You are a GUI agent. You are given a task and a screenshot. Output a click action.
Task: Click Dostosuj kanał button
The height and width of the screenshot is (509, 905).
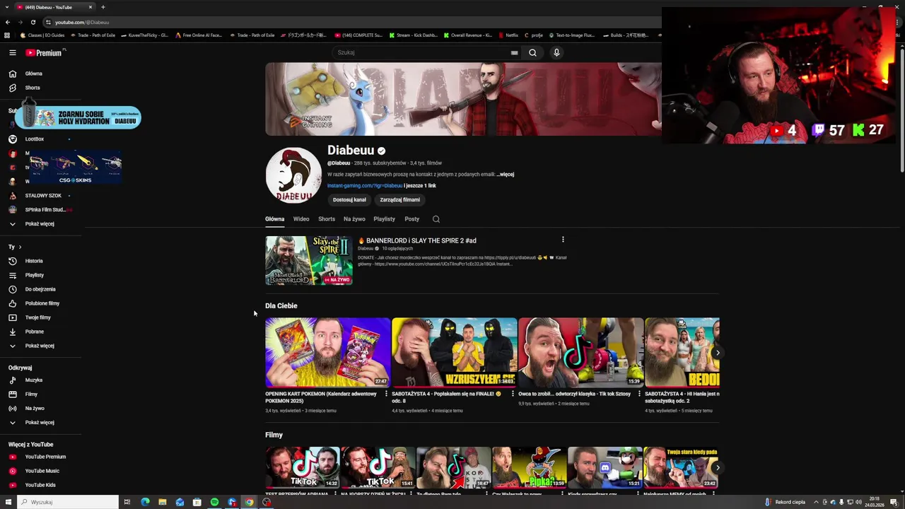coord(349,200)
